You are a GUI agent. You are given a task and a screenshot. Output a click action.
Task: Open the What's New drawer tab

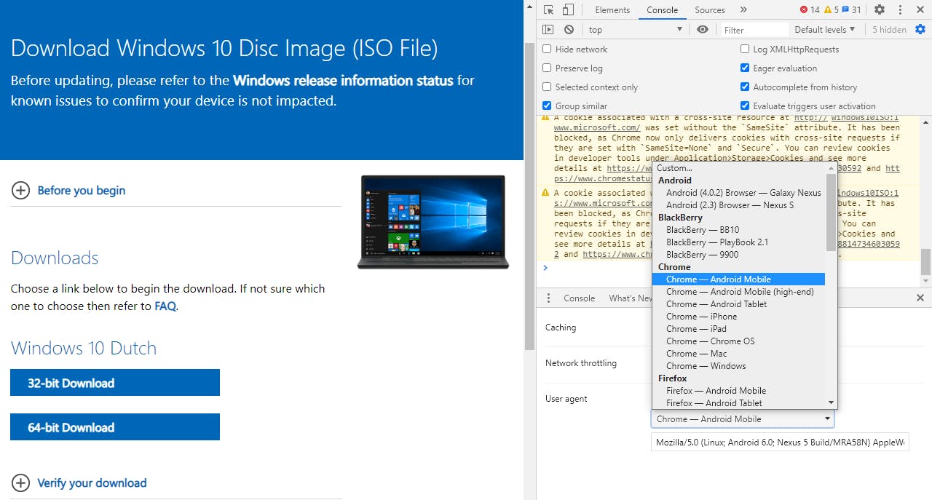tap(631, 298)
